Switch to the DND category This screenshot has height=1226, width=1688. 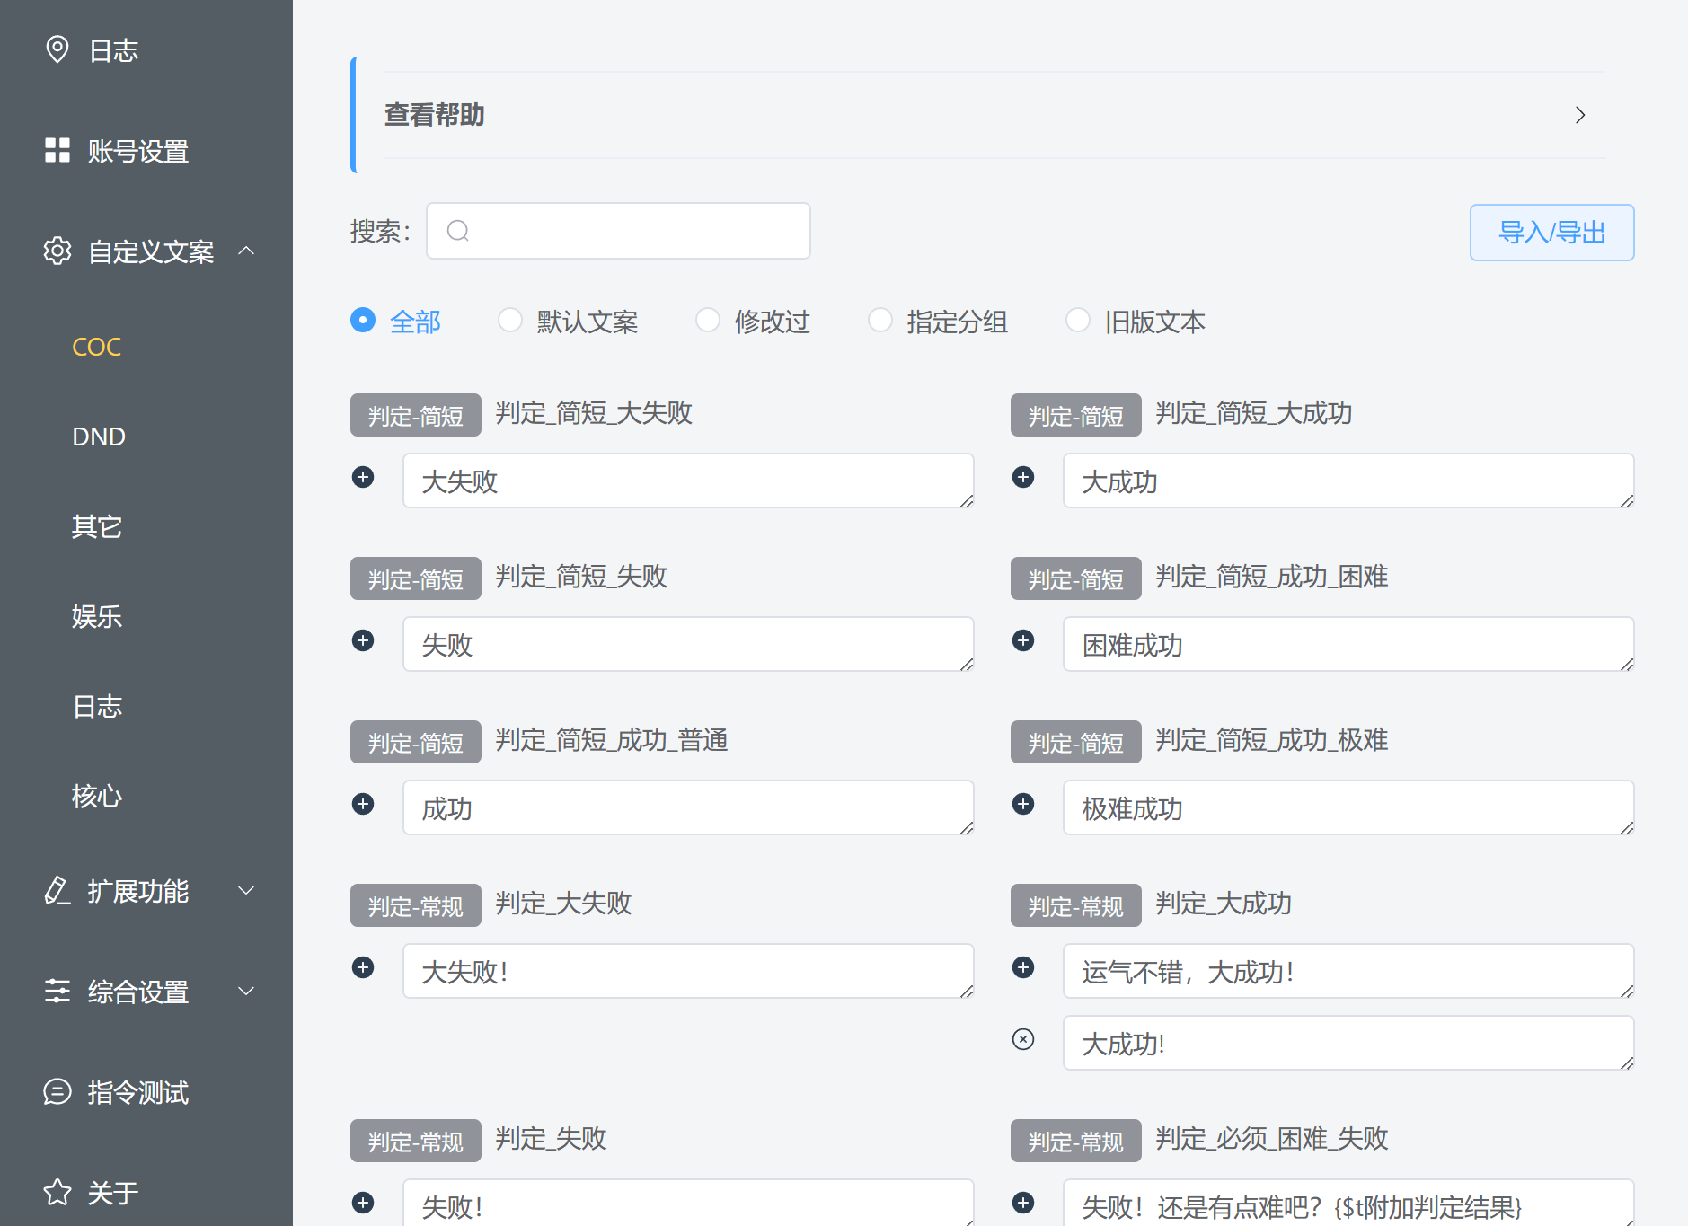(x=99, y=437)
